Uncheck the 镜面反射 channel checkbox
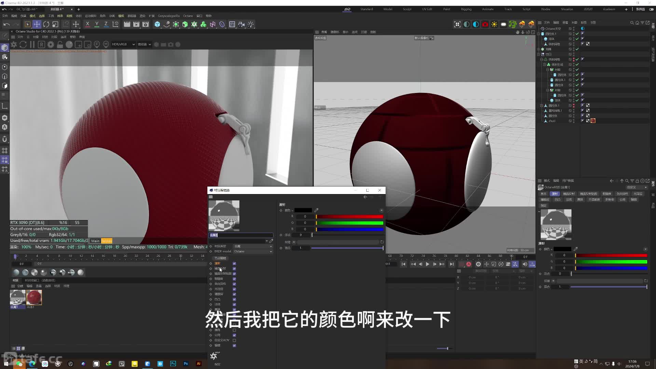656x369 pixels. [x=234, y=269]
